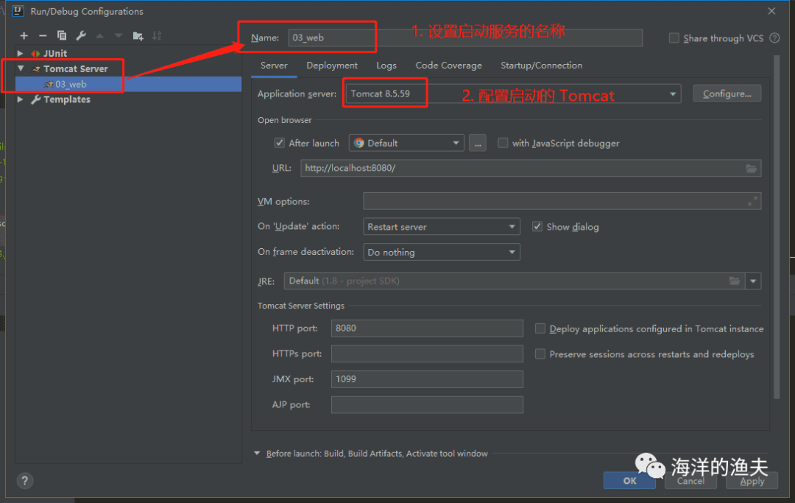Image resolution: width=795 pixels, height=503 pixels.
Task: Add new configuration with the plus icon
Action: click(x=24, y=35)
